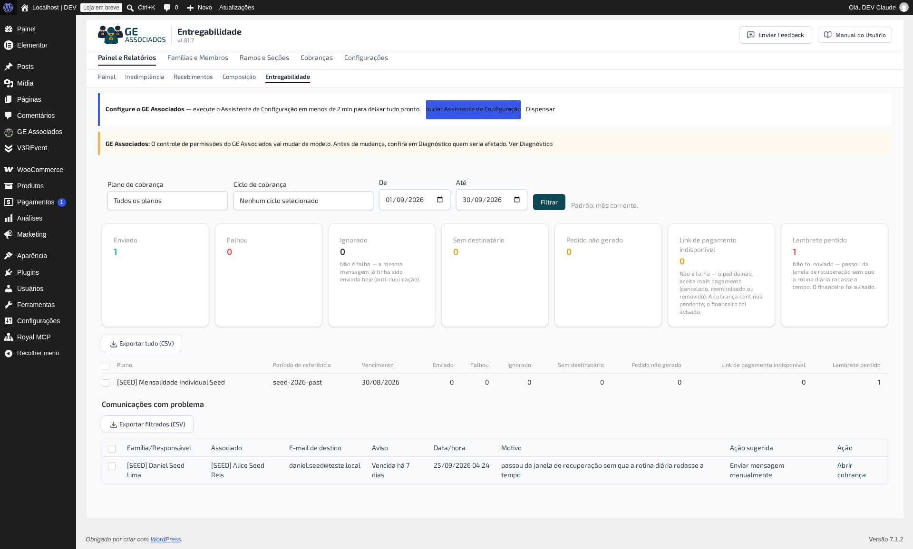
Task: Open the Painel dashboard sidebar icon
Action: tap(9, 29)
